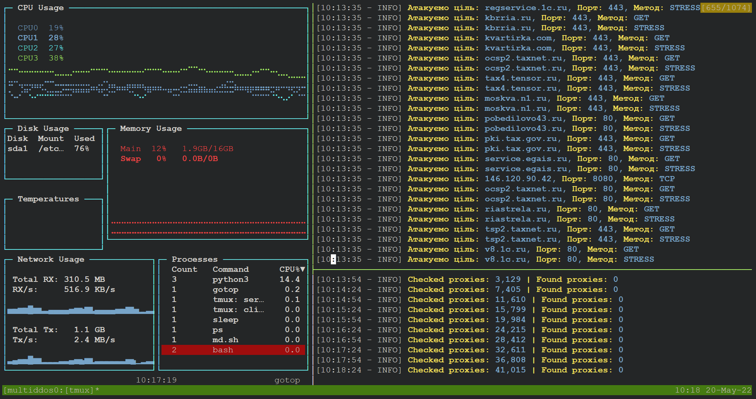Click the text cursor in the last attack log line
Screen dimensions: 756x399
click(333, 259)
